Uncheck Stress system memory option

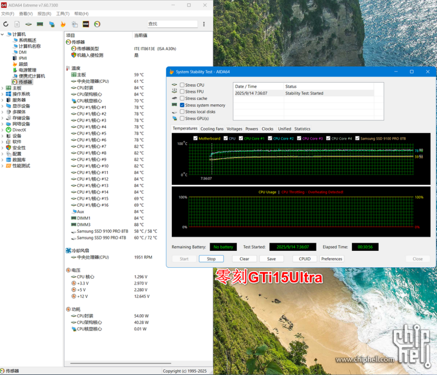(x=182, y=105)
